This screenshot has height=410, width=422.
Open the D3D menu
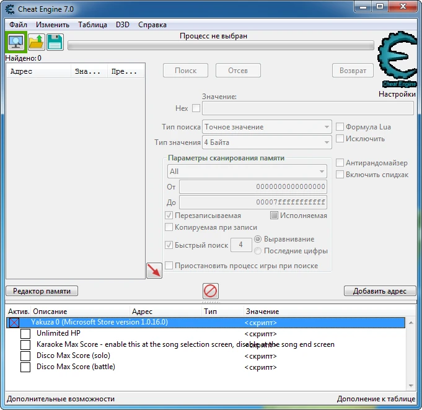point(123,25)
